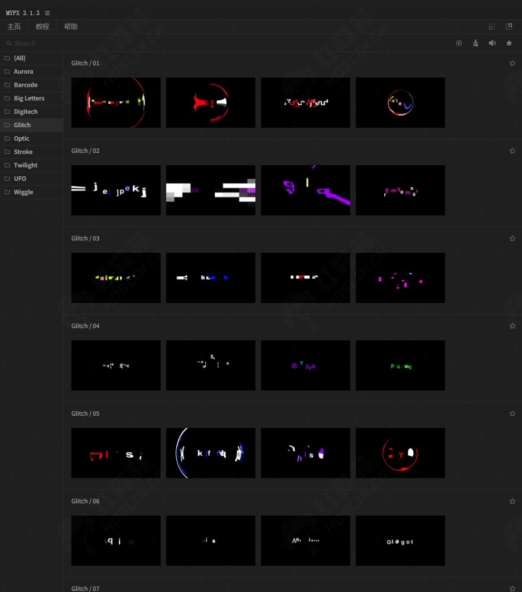Open third Glitch / 04 purple text thumbnail
The height and width of the screenshot is (592, 522).
click(306, 365)
